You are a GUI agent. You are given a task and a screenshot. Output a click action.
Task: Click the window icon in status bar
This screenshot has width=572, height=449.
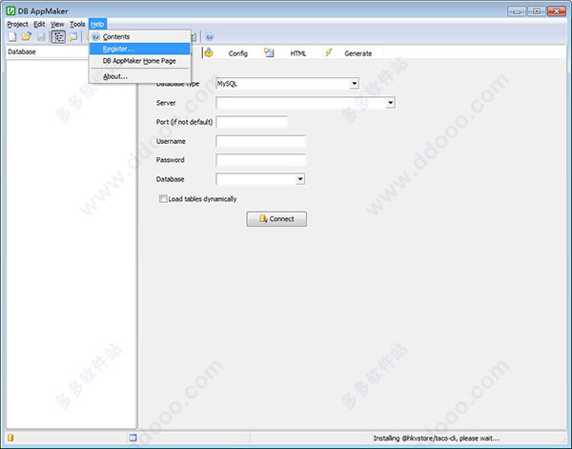tap(133, 438)
